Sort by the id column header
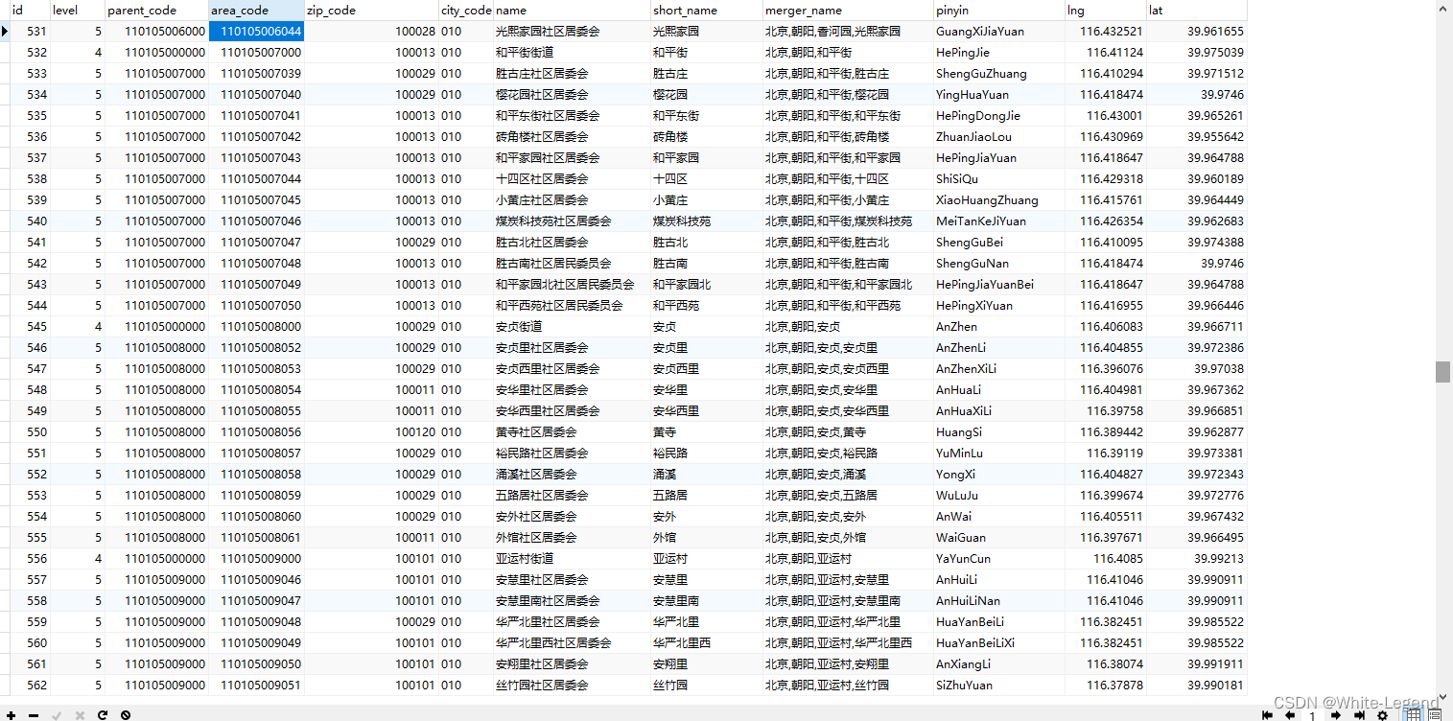This screenshot has height=721, width=1453. 29,11
